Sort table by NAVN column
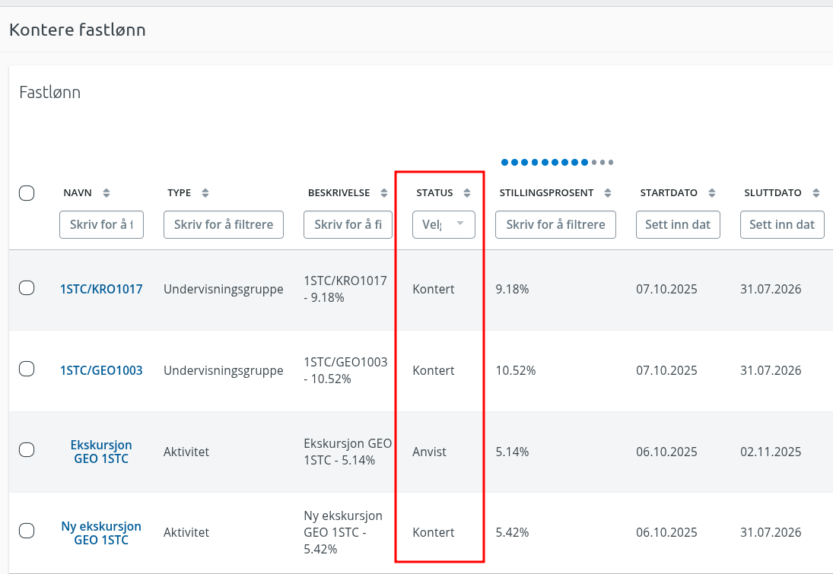 pos(107,193)
